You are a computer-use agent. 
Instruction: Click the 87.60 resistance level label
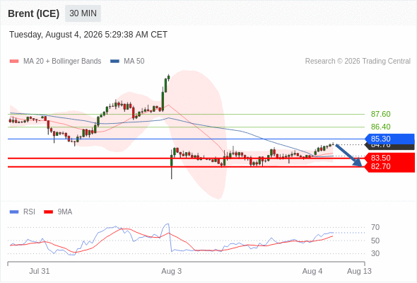pyautogui.click(x=380, y=114)
